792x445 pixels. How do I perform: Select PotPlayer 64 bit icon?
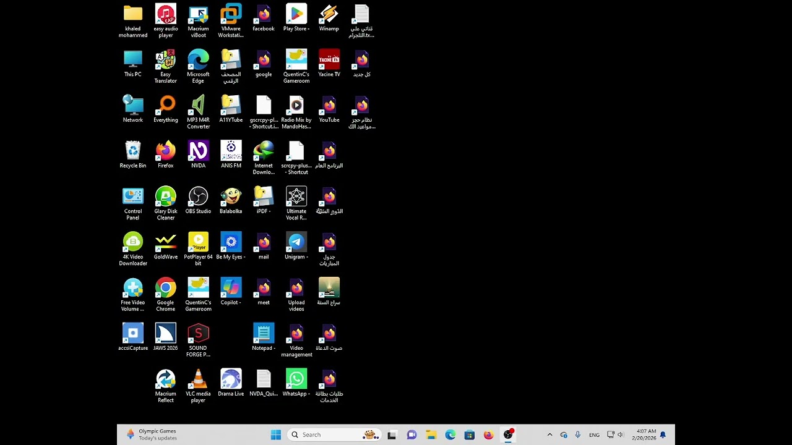click(x=198, y=249)
